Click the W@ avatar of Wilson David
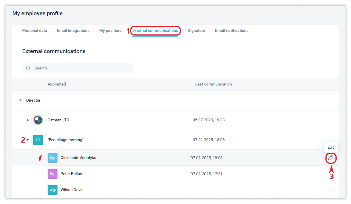Screen dimensions: 351x204 (x=53, y=190)
